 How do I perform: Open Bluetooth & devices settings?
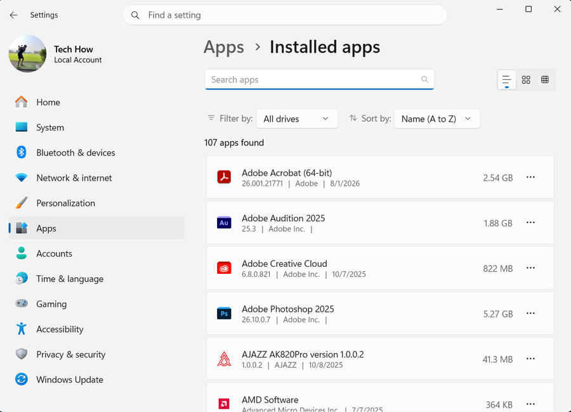96,153
